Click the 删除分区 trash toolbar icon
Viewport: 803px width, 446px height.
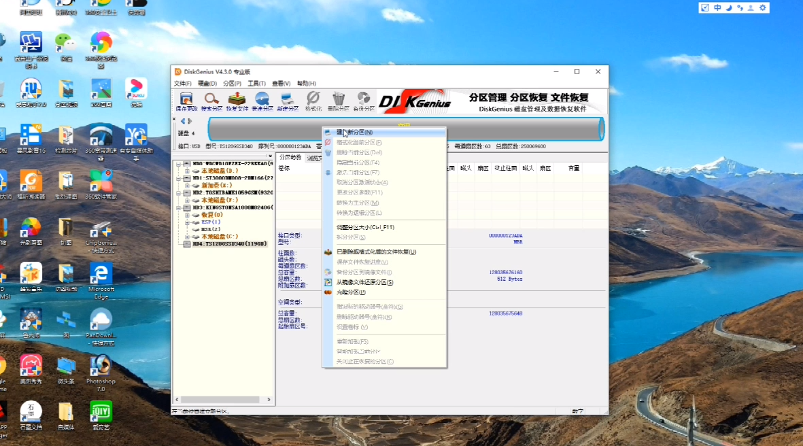point(338,101)
